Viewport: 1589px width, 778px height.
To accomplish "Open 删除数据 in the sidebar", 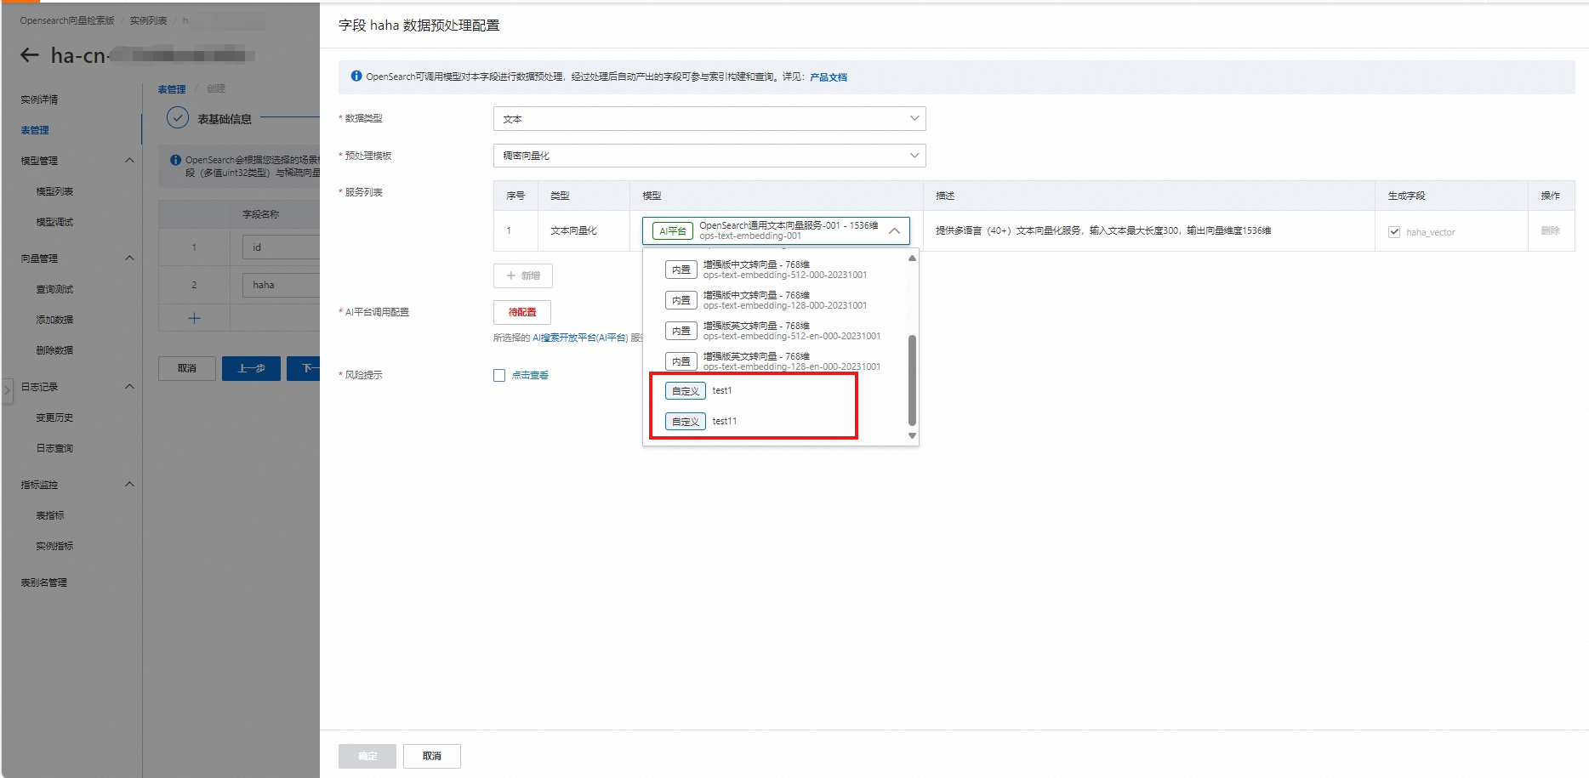I will (x=54, y=350).
